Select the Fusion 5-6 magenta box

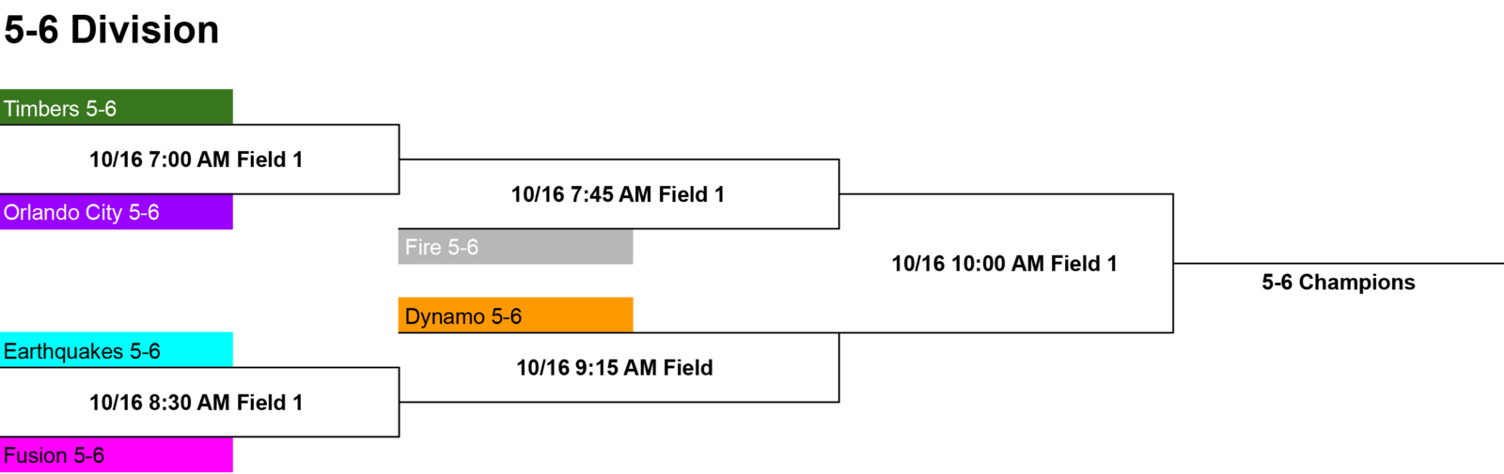117,455
